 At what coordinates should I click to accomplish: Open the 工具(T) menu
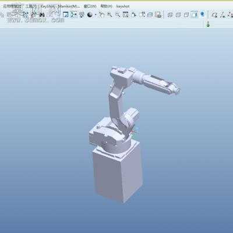[x=31, y=6]
